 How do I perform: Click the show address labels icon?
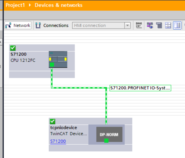pos(150,25)
